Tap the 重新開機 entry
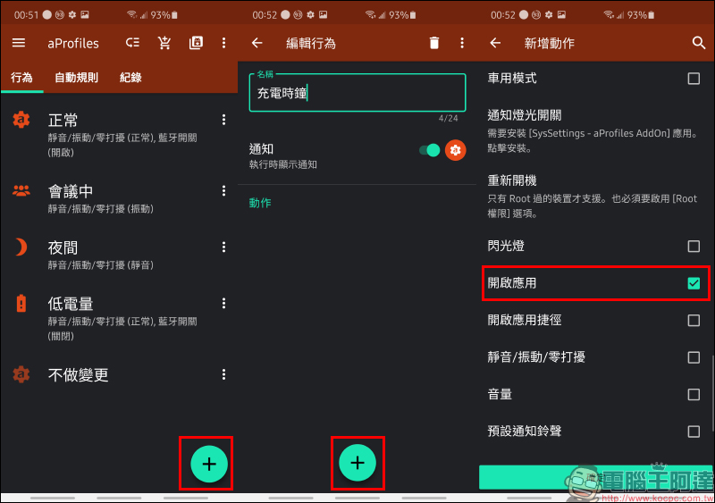Viewport: 715px width, 503px height. click(594, 196)
